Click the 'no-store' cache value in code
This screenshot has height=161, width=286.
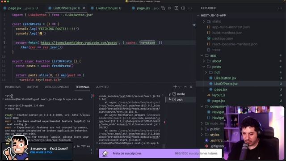click(x=148, y=43)
